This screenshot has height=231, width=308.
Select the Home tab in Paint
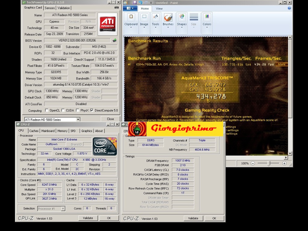pos(145,8)
